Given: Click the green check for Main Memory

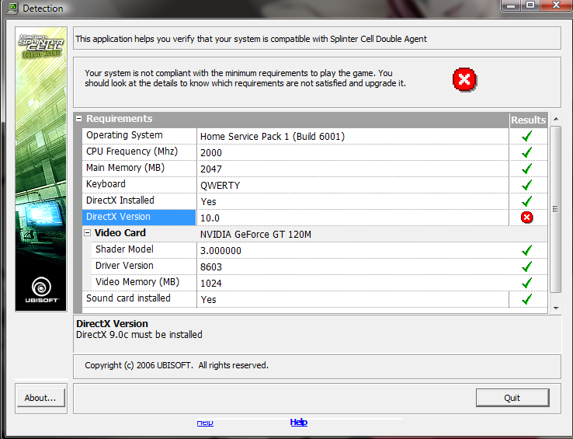Looking at the screenshot, I should [526, 169].
